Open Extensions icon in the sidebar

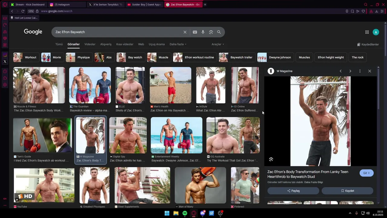click(x=5, y=78)
